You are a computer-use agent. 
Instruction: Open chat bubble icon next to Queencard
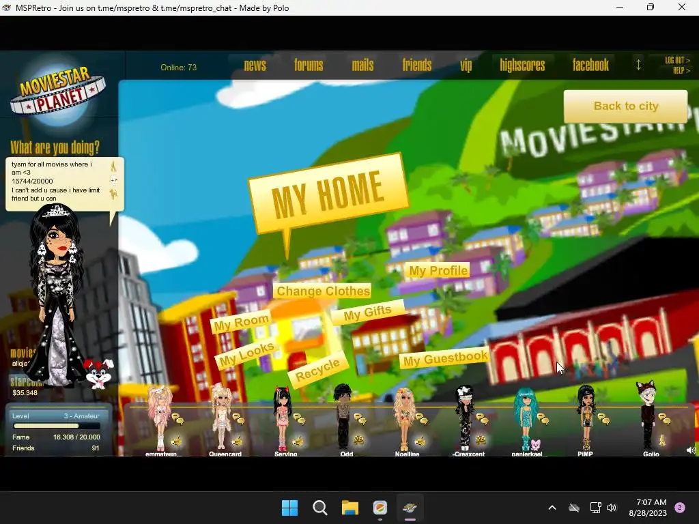click(x=238, y=419)
